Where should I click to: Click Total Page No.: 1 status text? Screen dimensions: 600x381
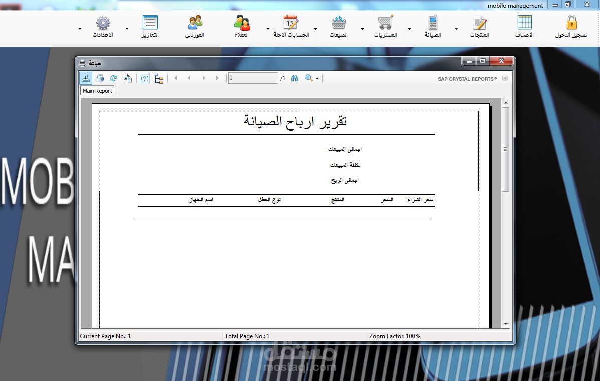click(x=247, y=336)
